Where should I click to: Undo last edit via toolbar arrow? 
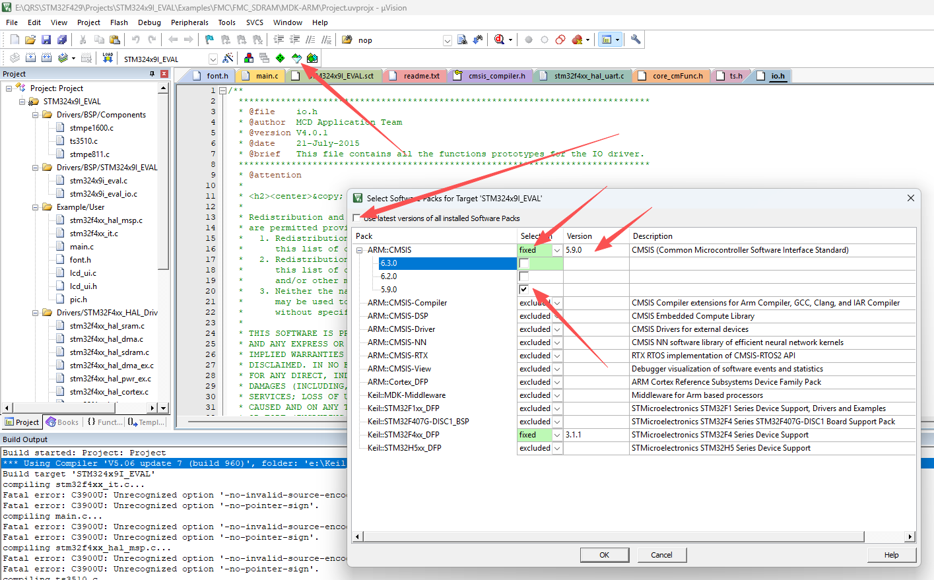point(136,40)
